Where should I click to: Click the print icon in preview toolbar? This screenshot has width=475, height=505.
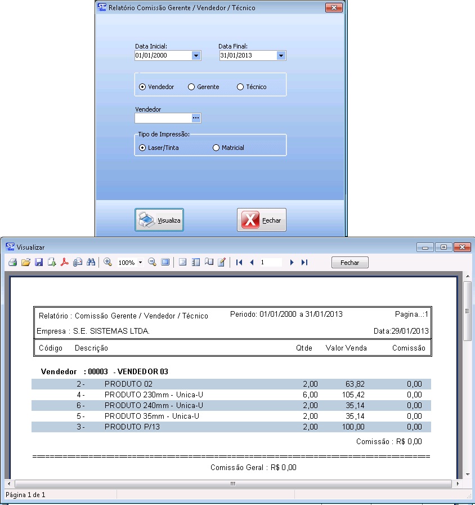[x=12, y=263]
